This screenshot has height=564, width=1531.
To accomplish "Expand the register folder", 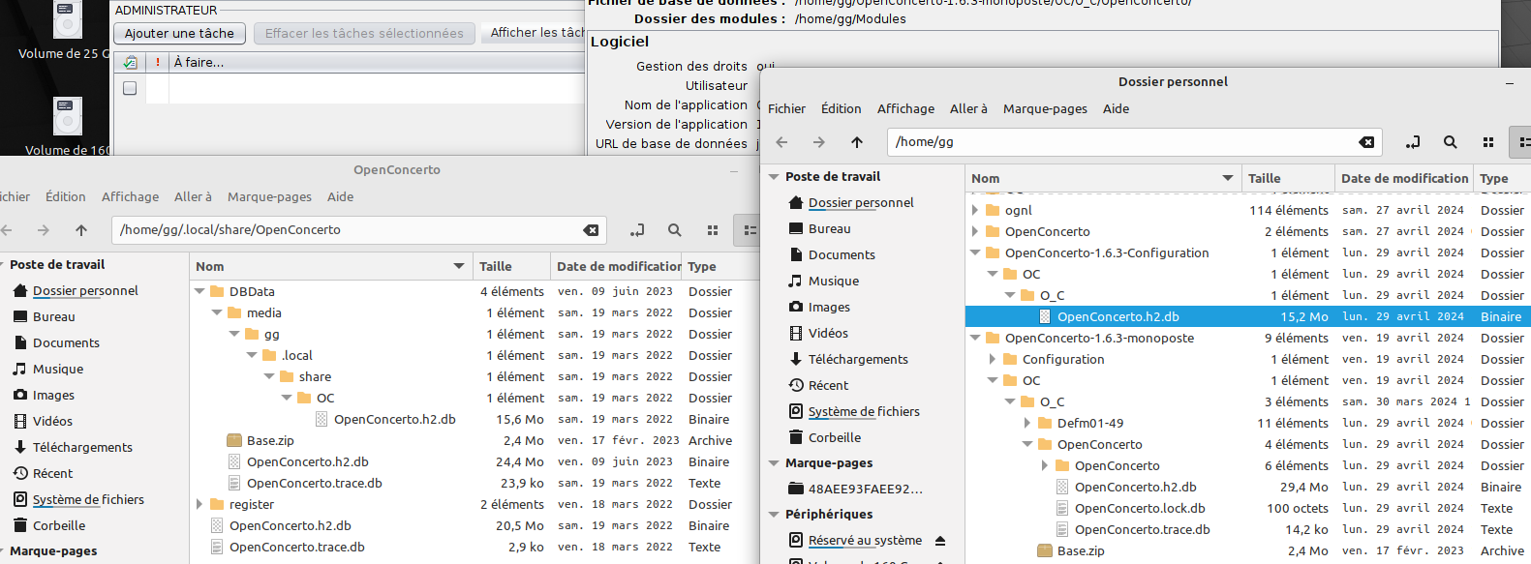I will coord(200,504).
